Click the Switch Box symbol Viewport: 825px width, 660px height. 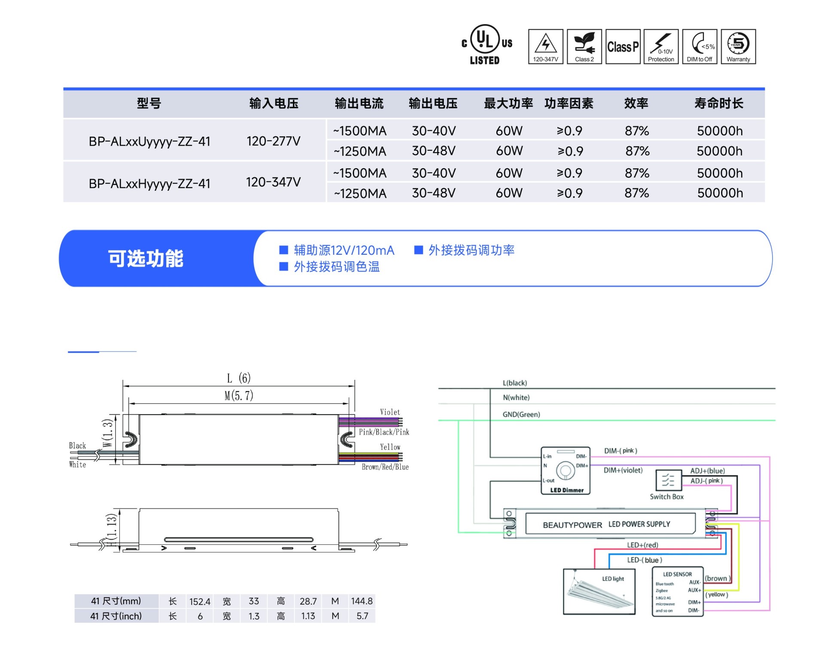pyautogui.click(x=668, y=480)
